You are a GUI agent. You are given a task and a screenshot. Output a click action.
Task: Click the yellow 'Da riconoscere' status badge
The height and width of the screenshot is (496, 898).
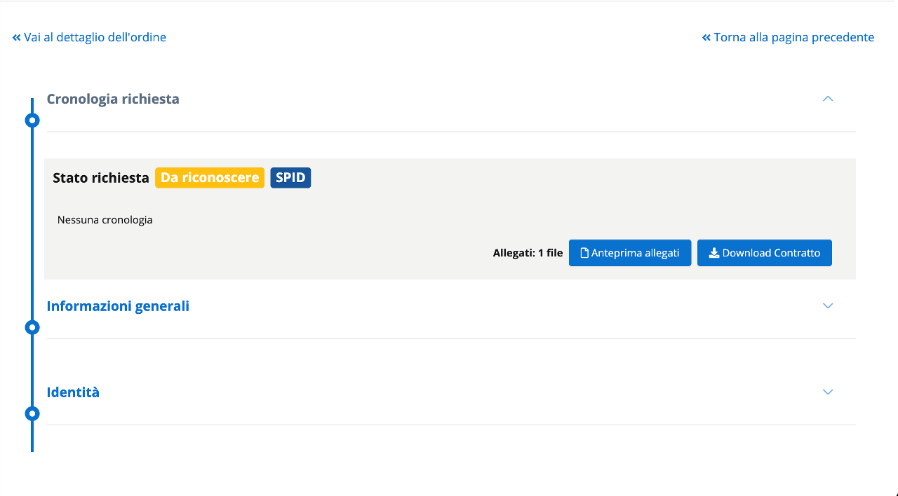[210, 178]
